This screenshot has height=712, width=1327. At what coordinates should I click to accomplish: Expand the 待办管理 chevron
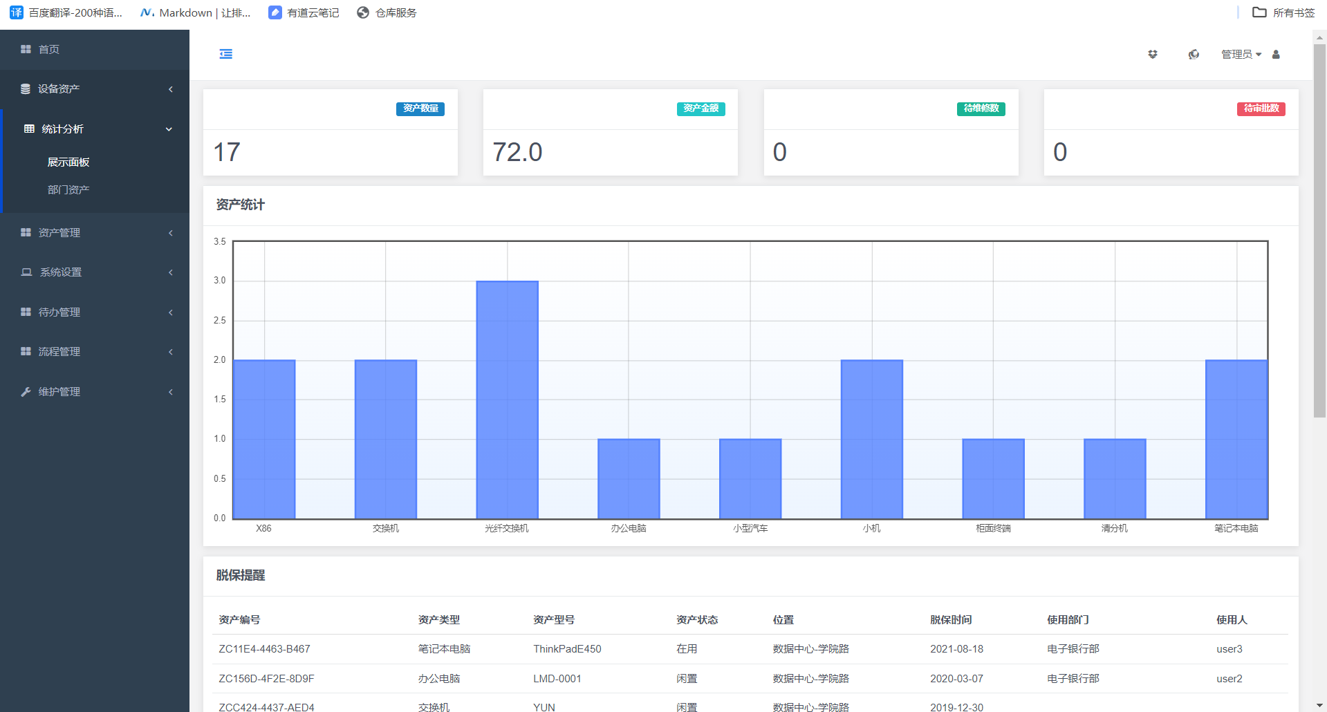click(171, 312)
